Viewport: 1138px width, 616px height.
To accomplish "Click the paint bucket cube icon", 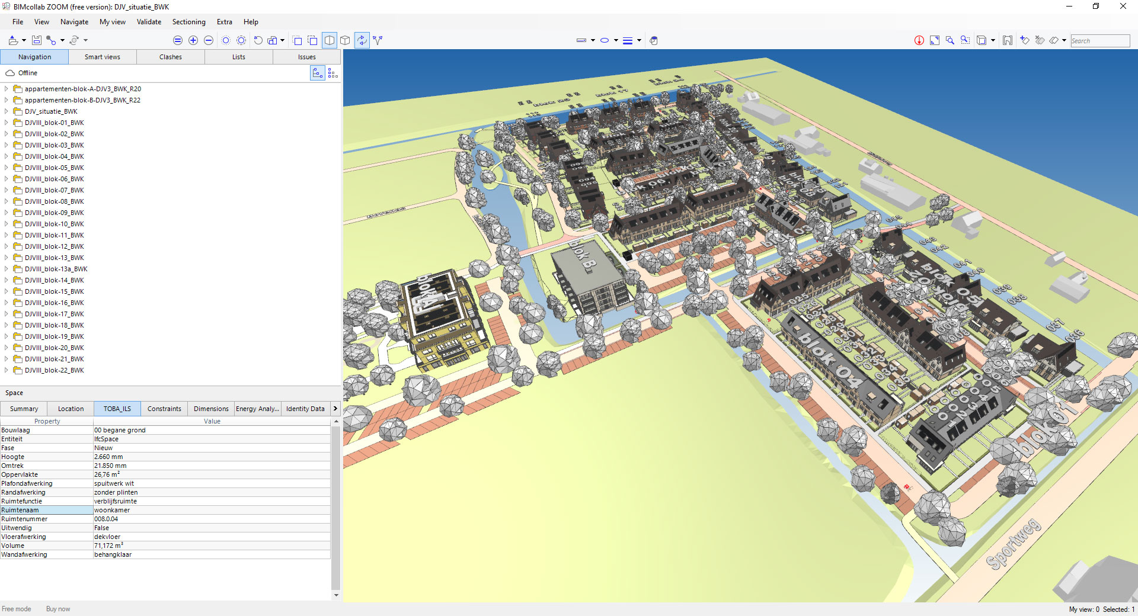I will [654, 40].
